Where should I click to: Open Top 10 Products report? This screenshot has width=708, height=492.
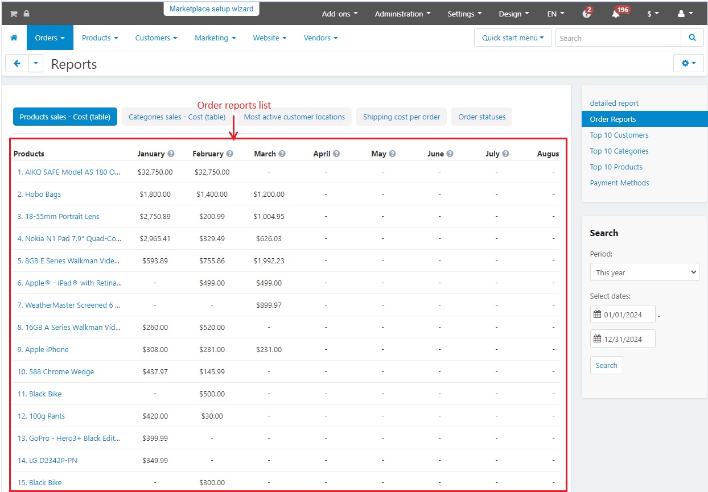[616, 167]
